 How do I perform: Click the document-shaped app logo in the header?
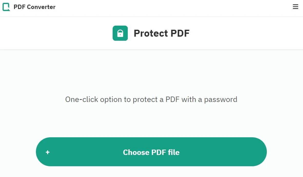pos(6,7)
